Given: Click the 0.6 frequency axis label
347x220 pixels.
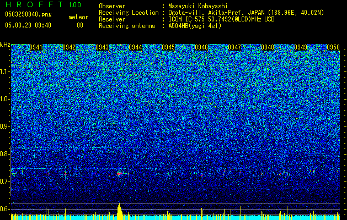Looking at the screenshot, I should pos(4,209).
